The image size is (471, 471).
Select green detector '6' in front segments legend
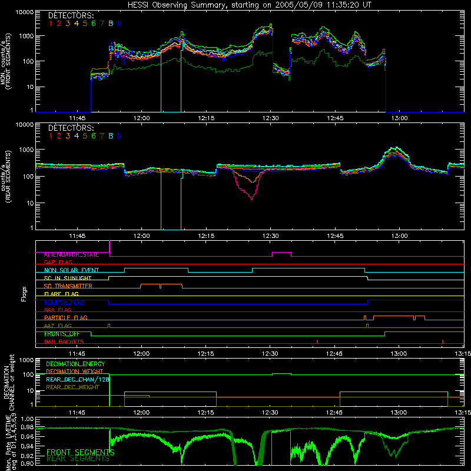tap(94, 24)
